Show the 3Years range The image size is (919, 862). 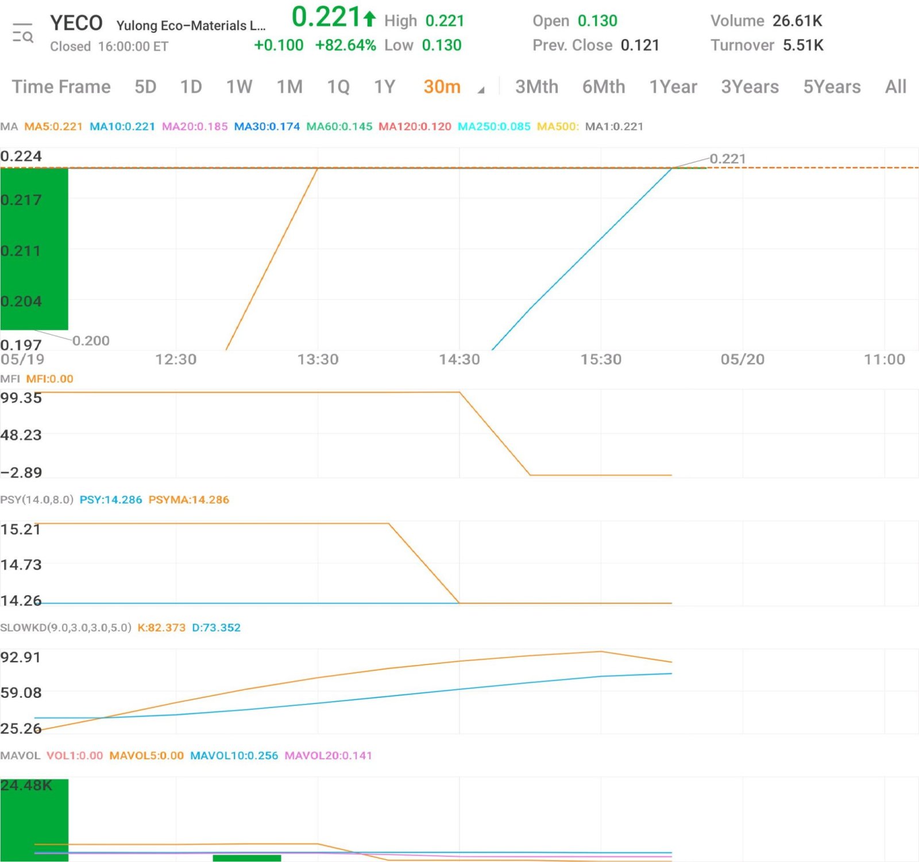tap(750, 87)
